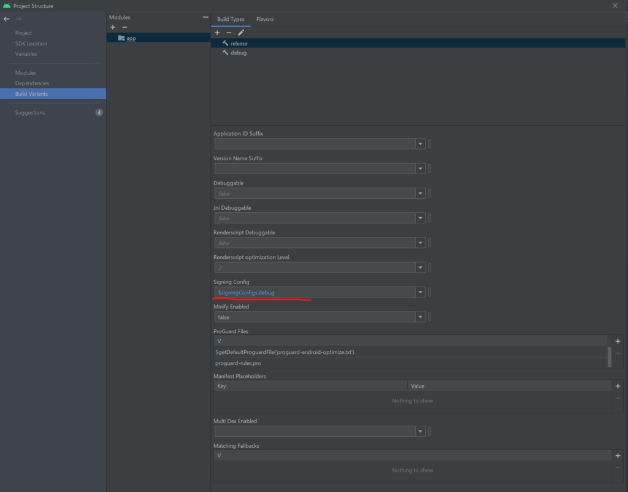Open the Modules section in sidebar
The width and height of the screenshot is (628, 492).
(26, 72)
